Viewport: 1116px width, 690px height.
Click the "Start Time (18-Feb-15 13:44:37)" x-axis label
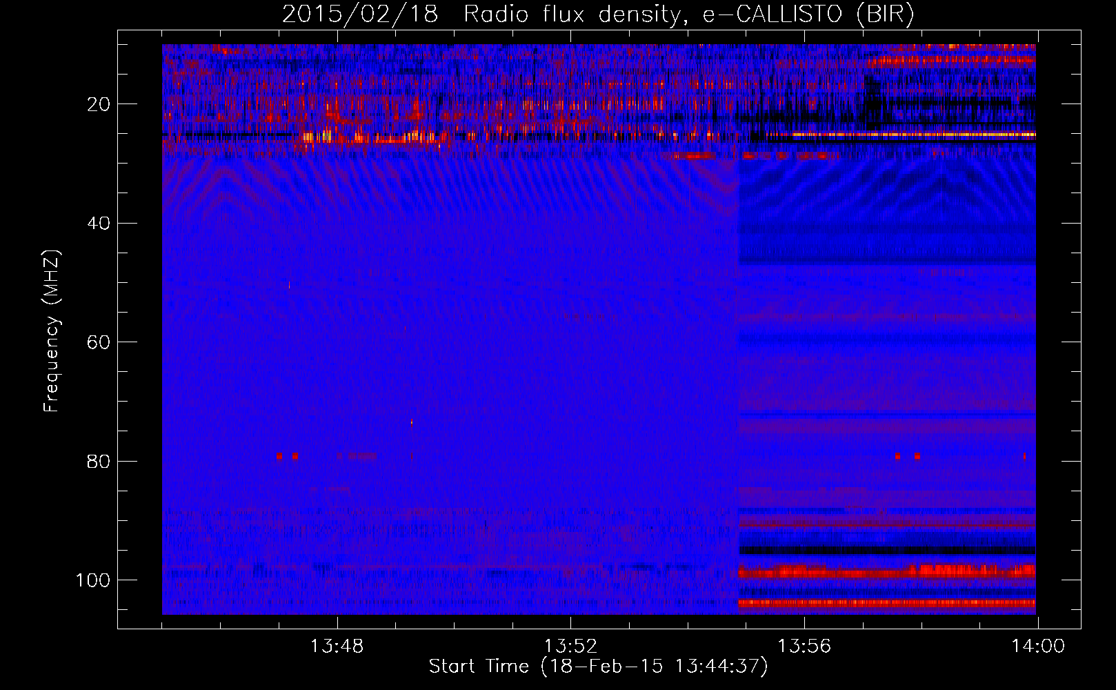pyautogui.click(x=598, y=667)
